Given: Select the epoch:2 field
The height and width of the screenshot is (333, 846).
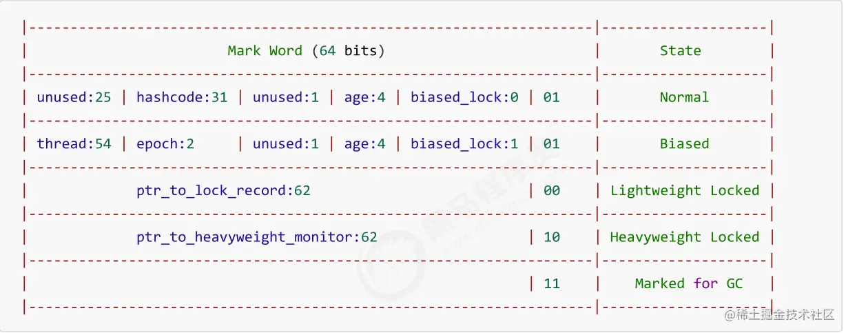Looking at the screenshot, I should (165, 144).
